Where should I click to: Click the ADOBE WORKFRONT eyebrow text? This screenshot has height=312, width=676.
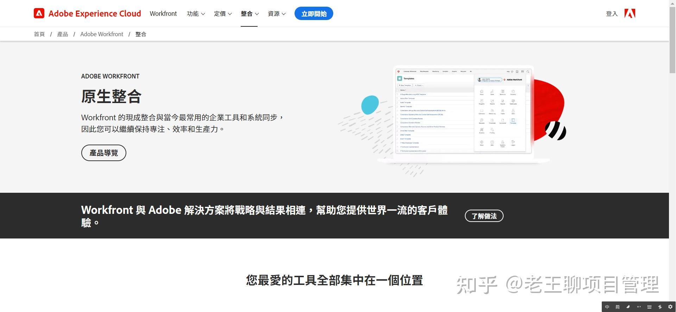pos(110,76)
